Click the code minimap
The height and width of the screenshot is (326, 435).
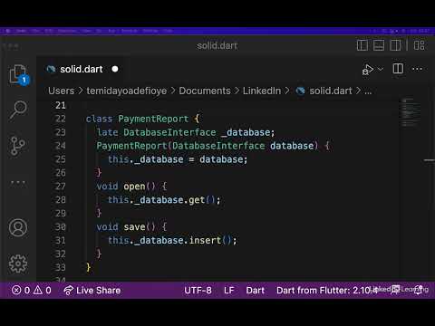pyautogui.click(x=410, y=111)
